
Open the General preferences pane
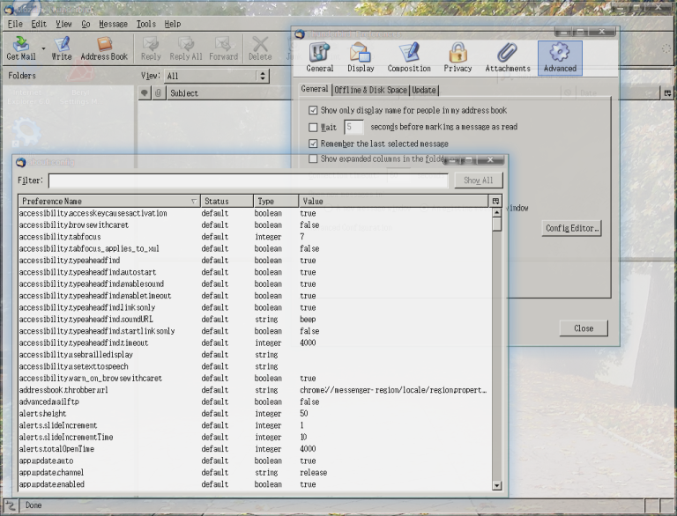tap(319, 57)
